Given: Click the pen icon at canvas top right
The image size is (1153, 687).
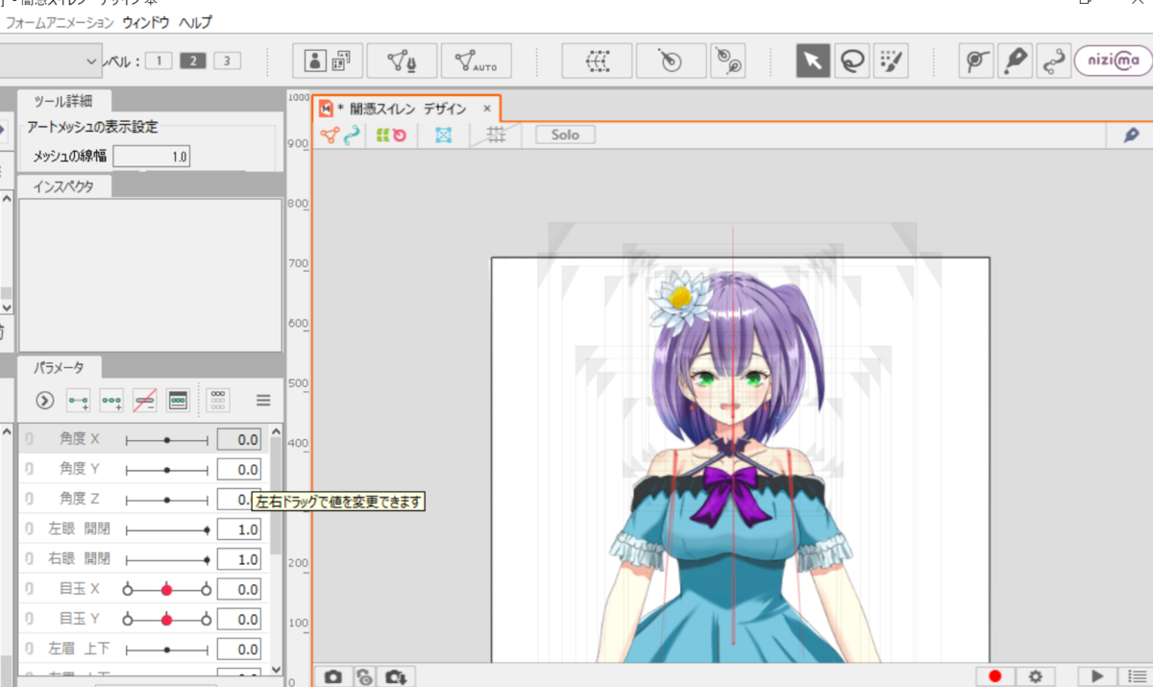Looking at the screenshot, I should pos(1130,135).
